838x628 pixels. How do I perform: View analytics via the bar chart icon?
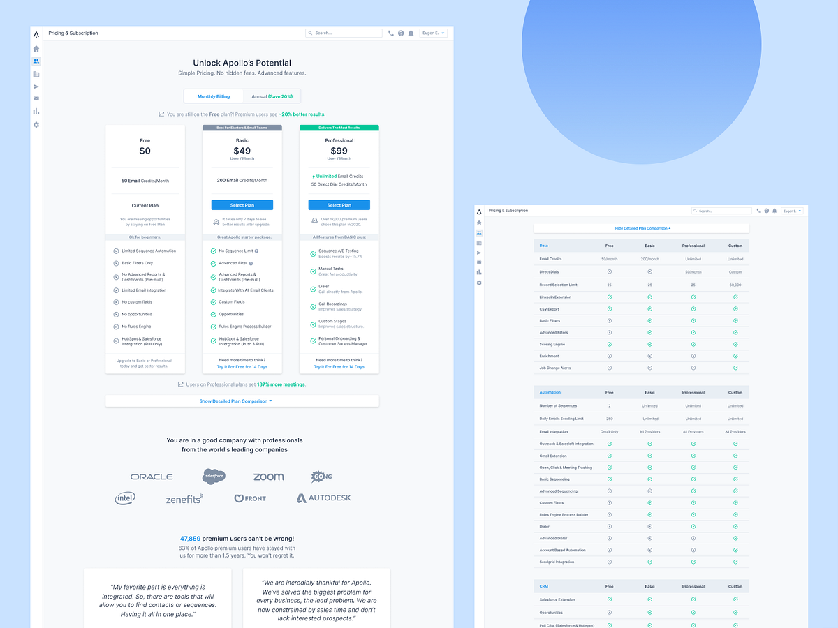tap(36, 111)
